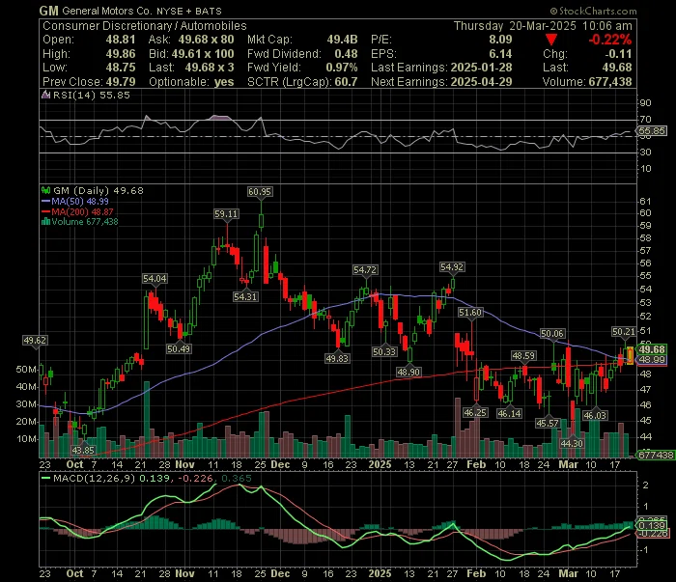Viewport: 676px width, 582px height.
Task: Click the Fwd Dividend value 0.48
Action: [x=346, y=54]
